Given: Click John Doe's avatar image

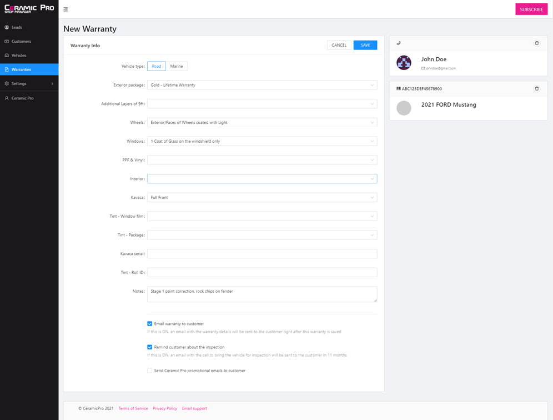Looking at the screenshot, I should [404, 63].
